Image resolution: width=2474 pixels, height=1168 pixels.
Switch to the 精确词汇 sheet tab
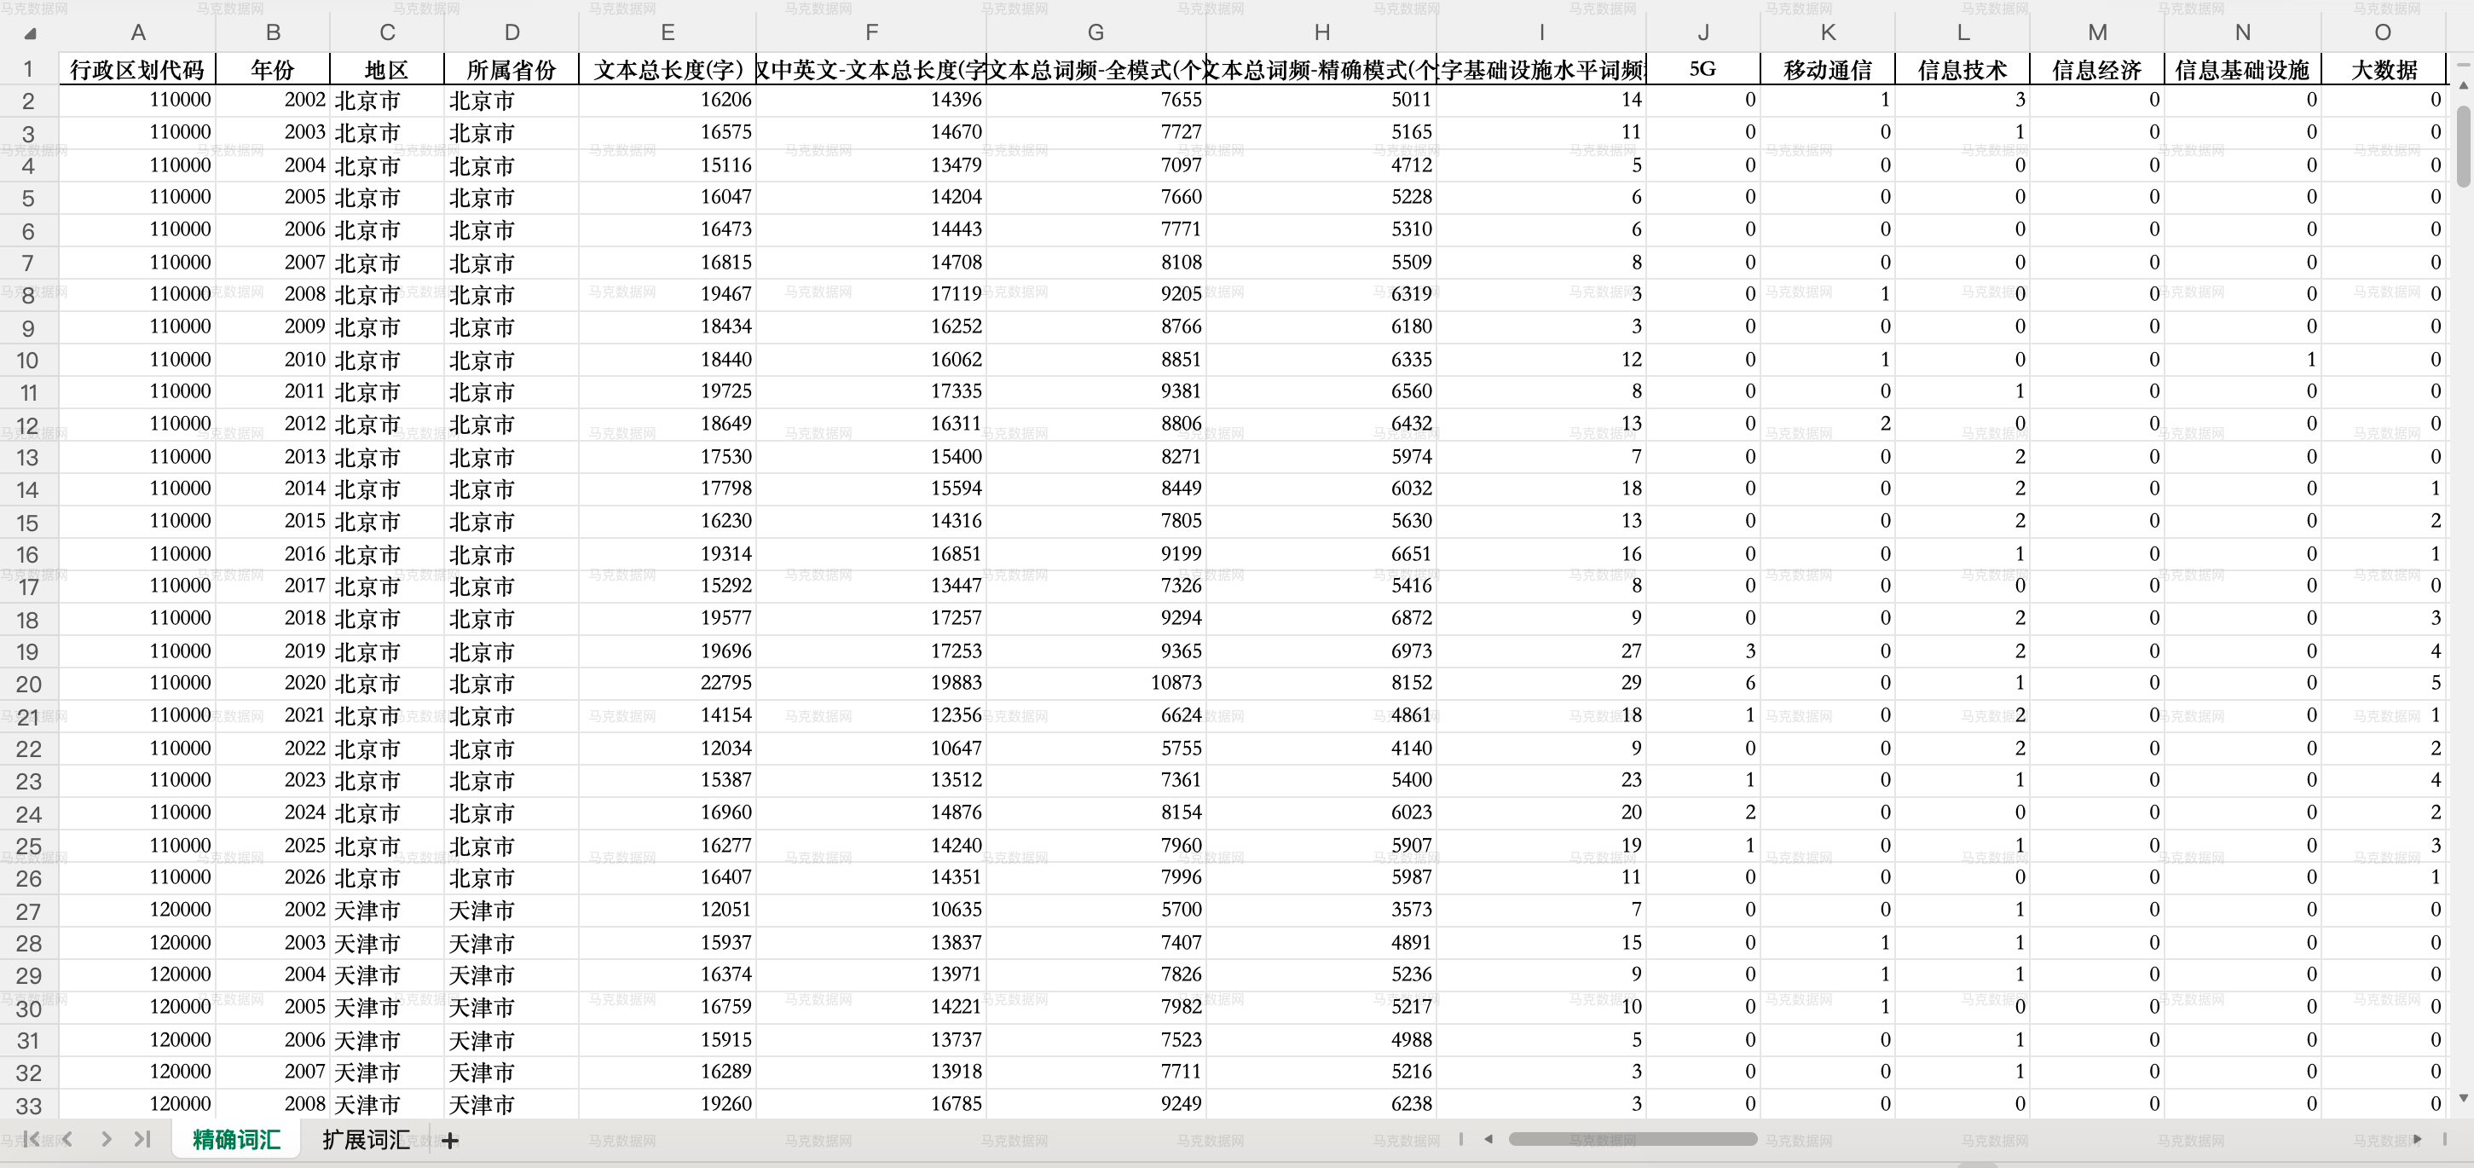[236, 1140]
